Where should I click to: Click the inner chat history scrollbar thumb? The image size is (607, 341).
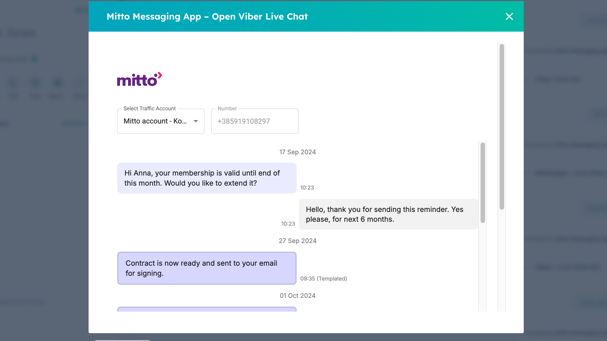coord(483,183)
